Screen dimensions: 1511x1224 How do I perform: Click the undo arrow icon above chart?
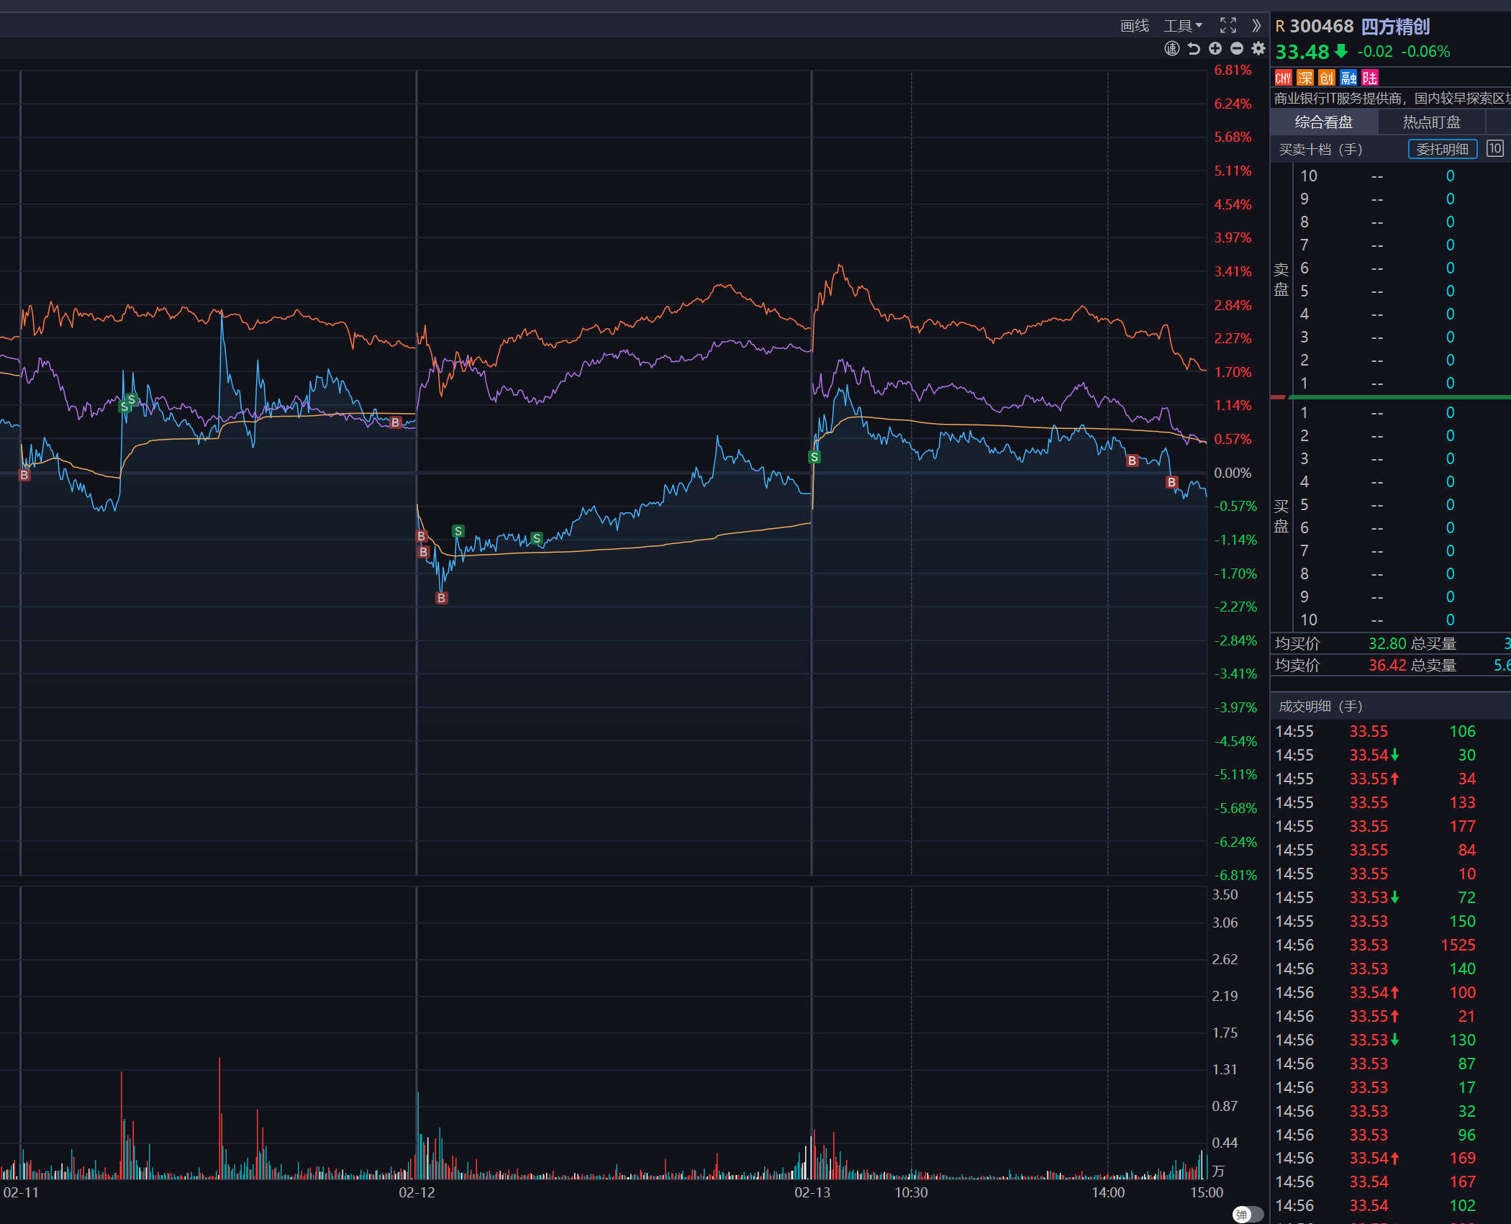coord(1194,48)
